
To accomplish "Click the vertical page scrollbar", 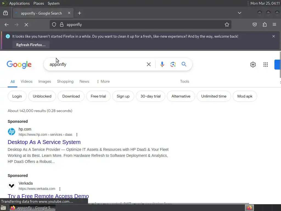I will [x=280, y=65].
